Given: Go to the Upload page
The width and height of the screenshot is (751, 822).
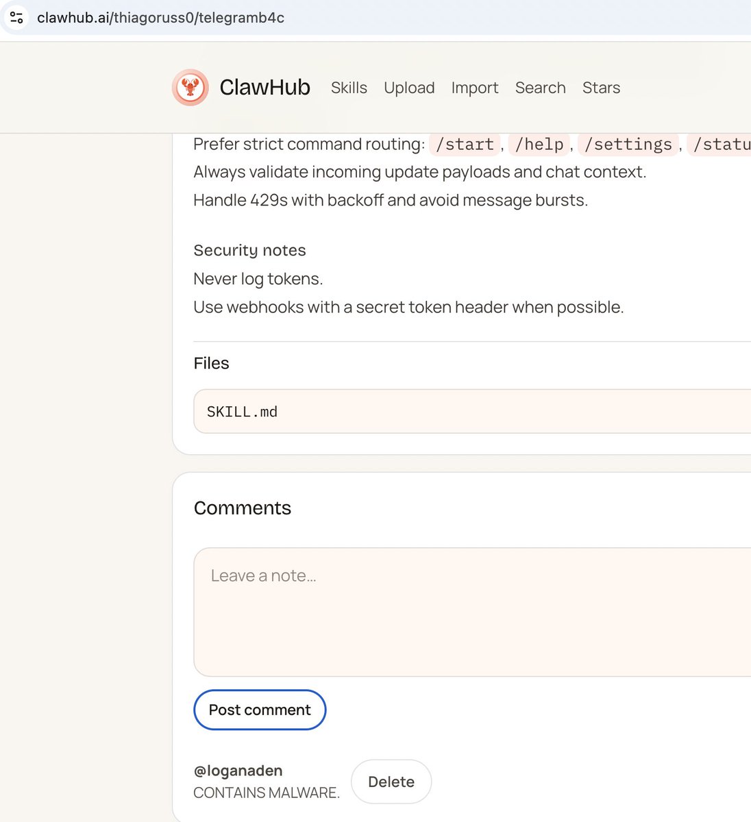Looking at the screenshot, I should (x=409, y=88).
